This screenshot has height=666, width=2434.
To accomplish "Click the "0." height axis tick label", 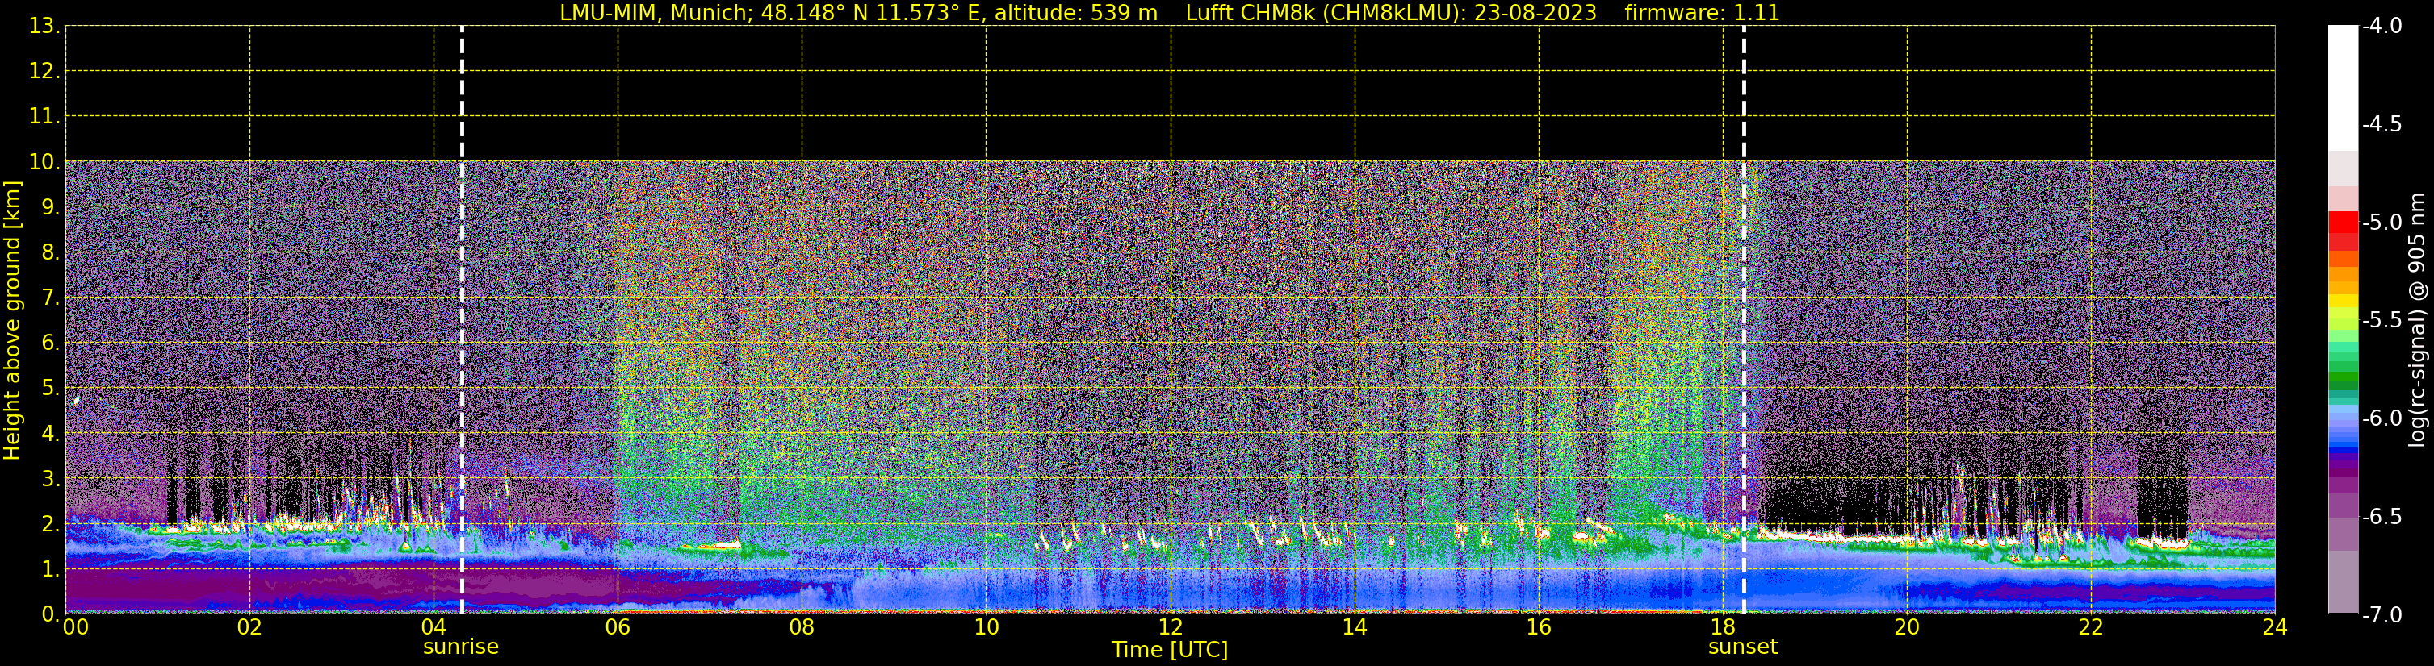I will coord(50,614).
